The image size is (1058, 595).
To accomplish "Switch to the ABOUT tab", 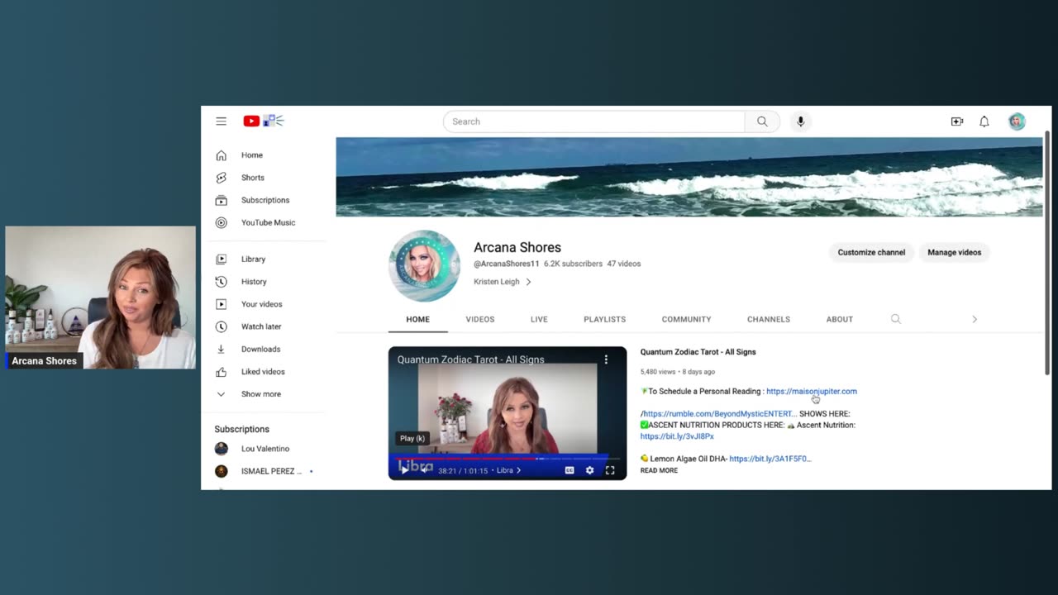I will click(839, 319).
